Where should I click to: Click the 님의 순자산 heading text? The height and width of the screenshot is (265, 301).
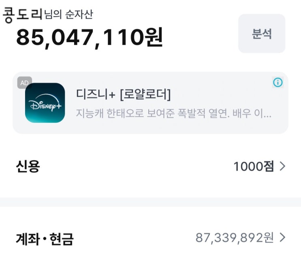tap(68, 15)
